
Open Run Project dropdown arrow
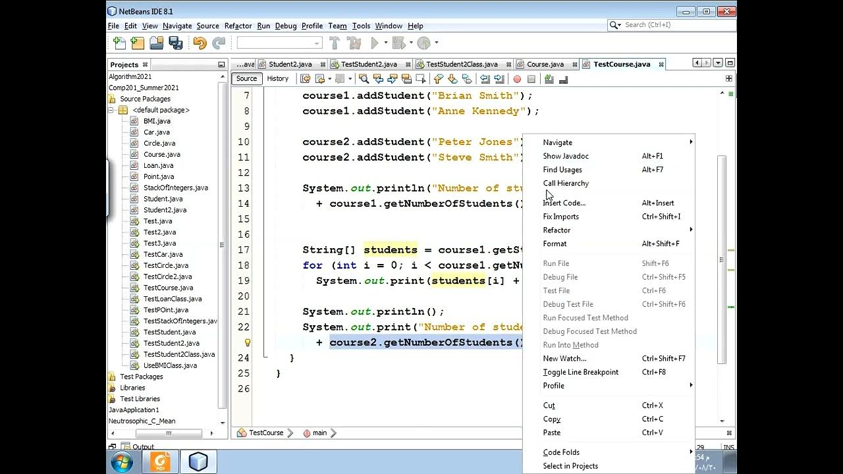385,43
